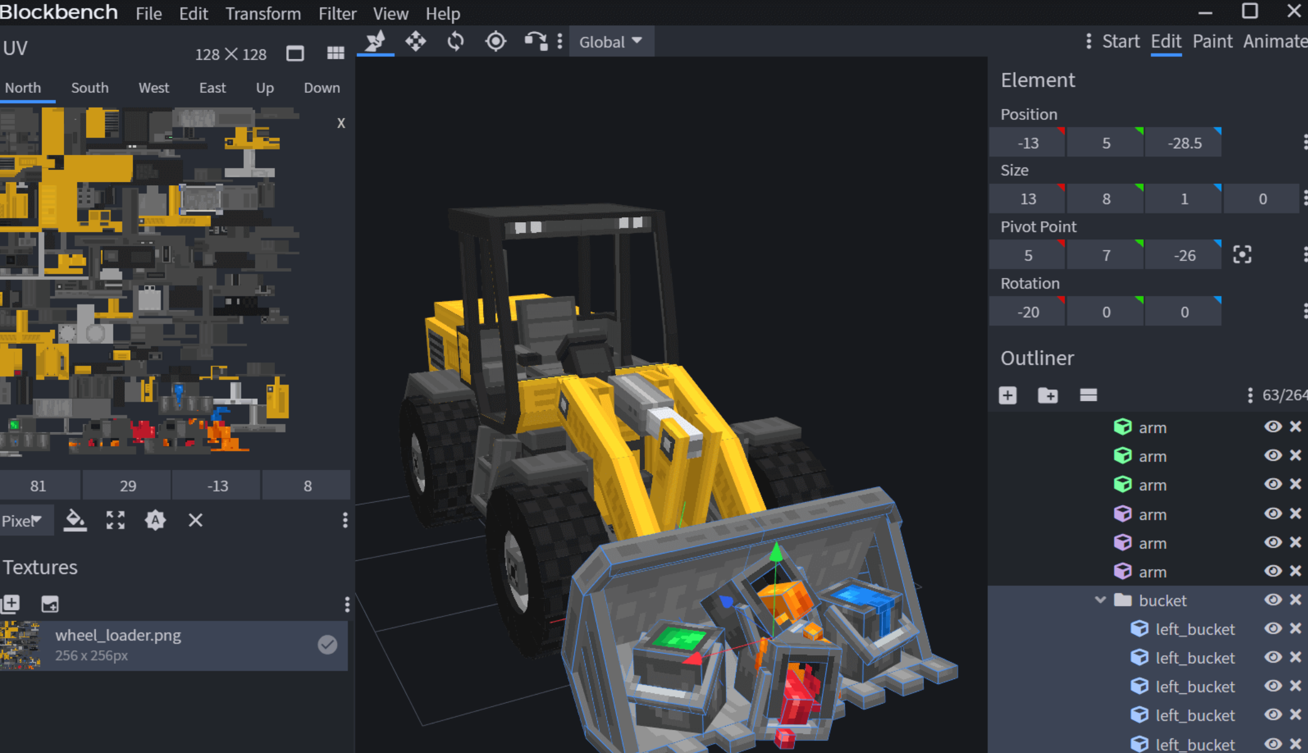Select the Paint mode tab

[1213, 41]
